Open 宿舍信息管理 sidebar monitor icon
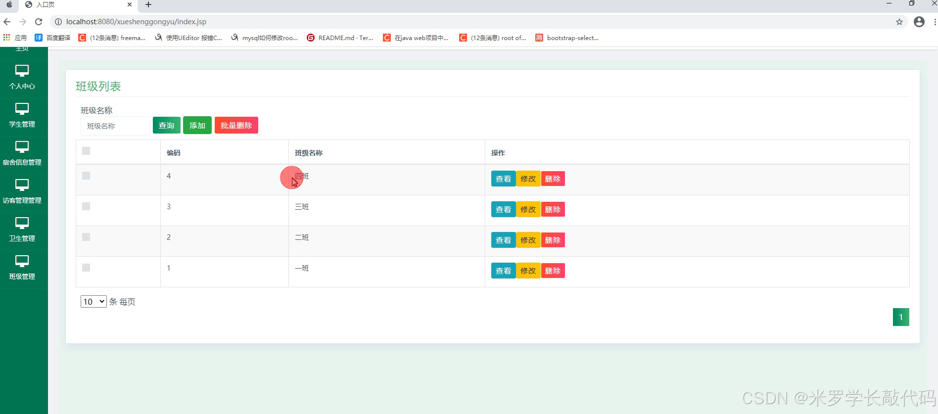Viewport: 938px width, 414px height. pyautogui.click(x=22, y=147)
